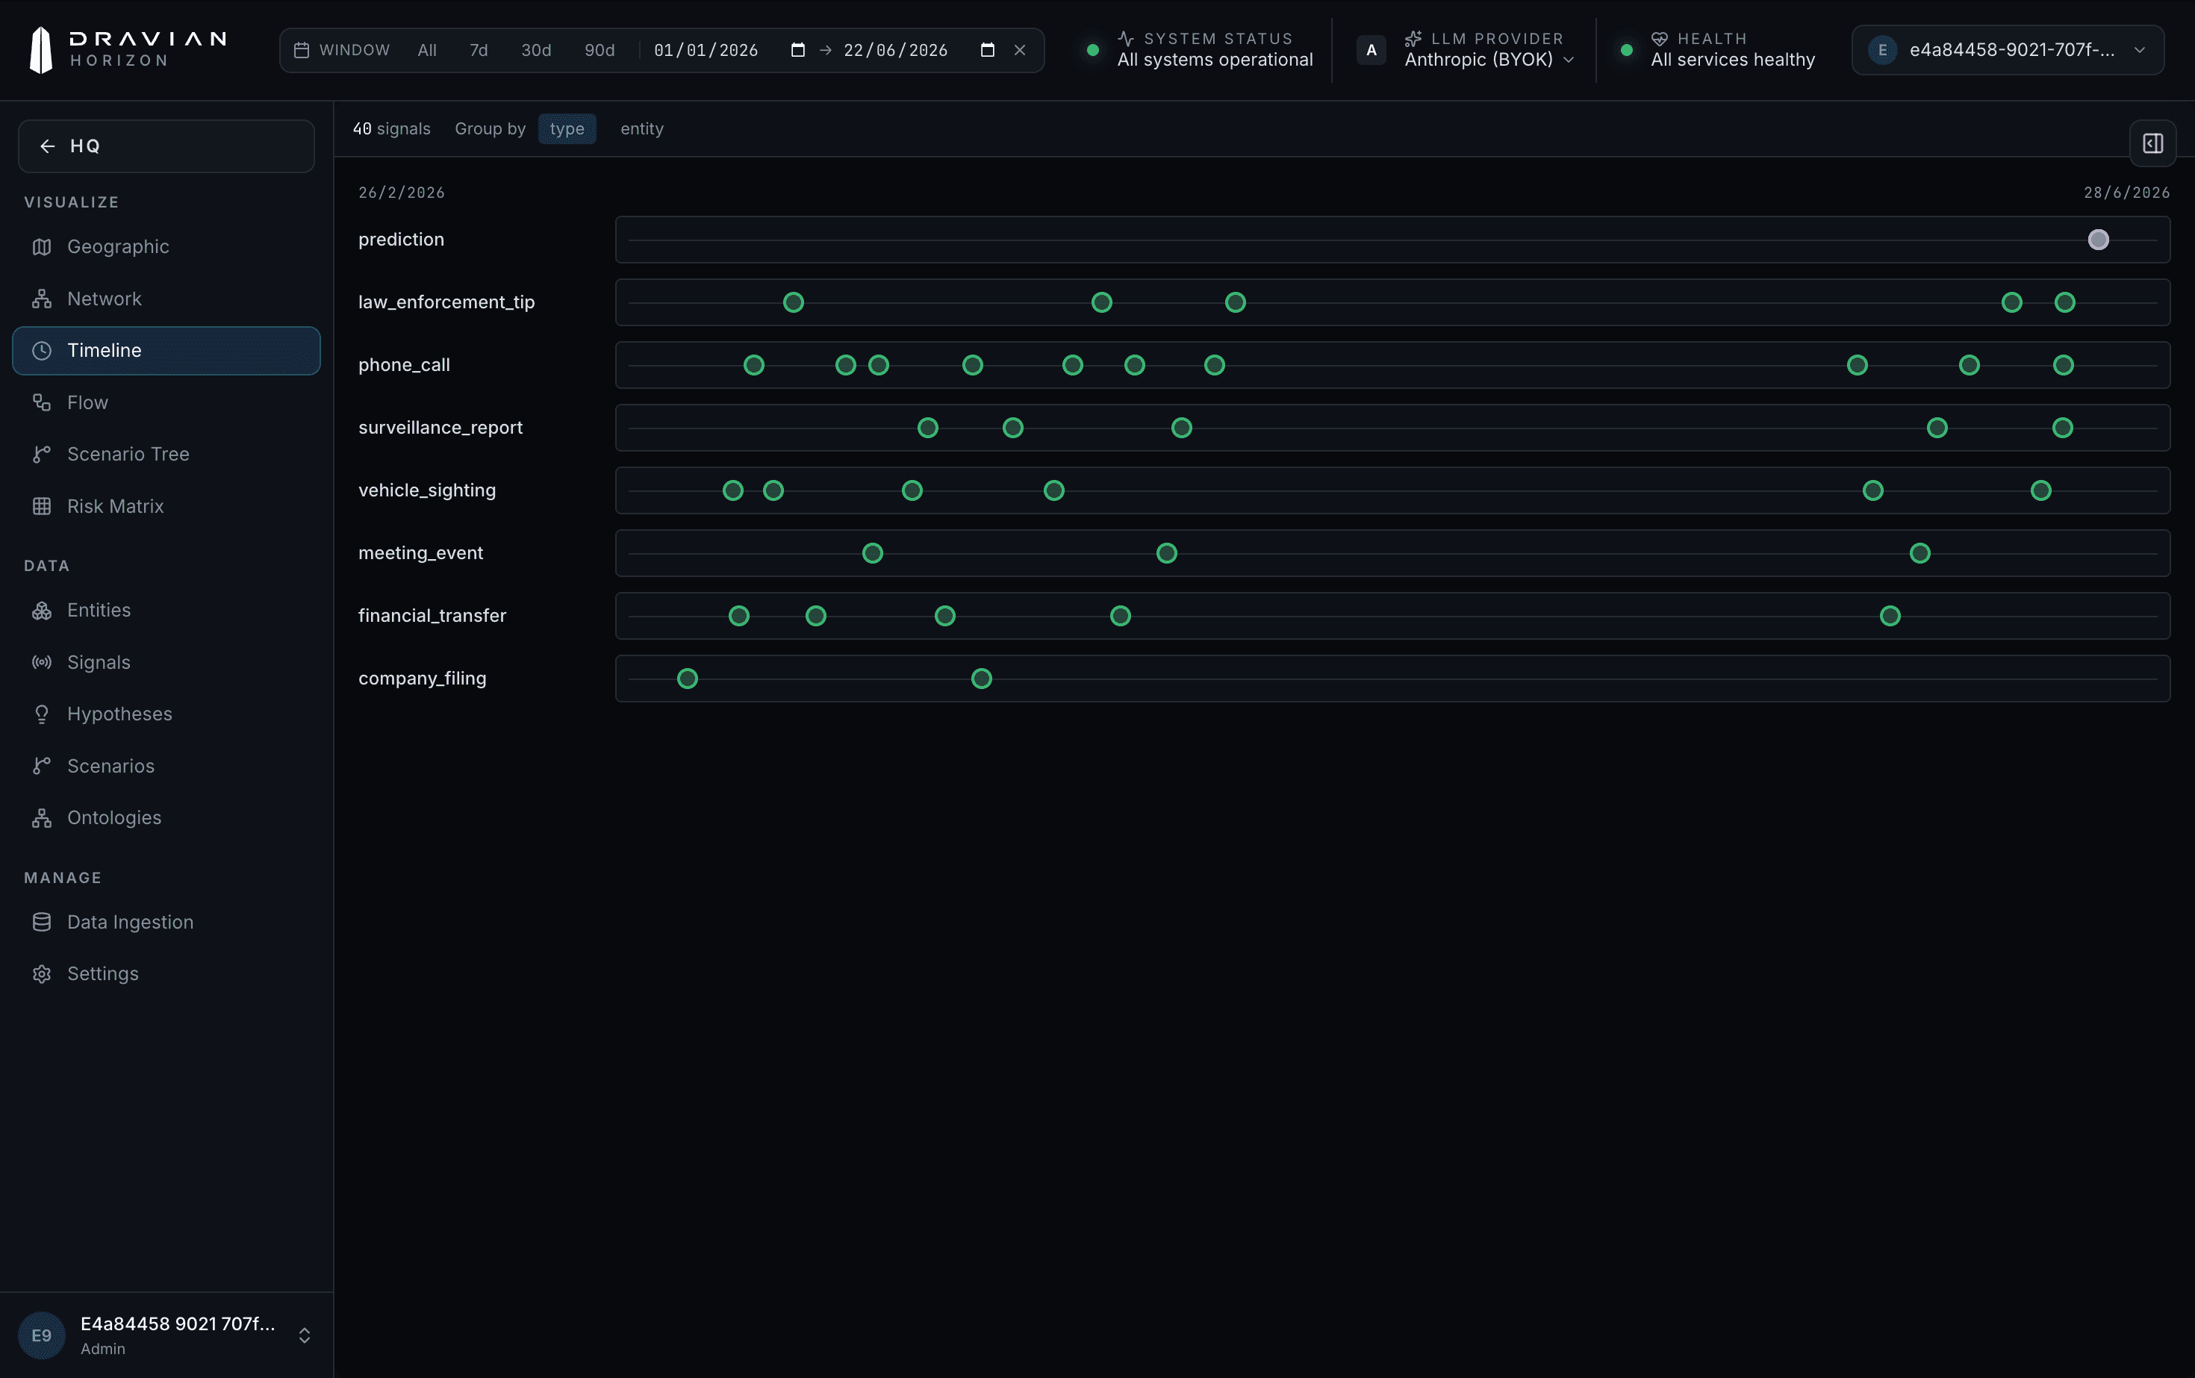This screenshot has height=1378, width=2195.
Task: Open the e4a84458 workspace dropdown
Action: click(x=2008, y=50)
